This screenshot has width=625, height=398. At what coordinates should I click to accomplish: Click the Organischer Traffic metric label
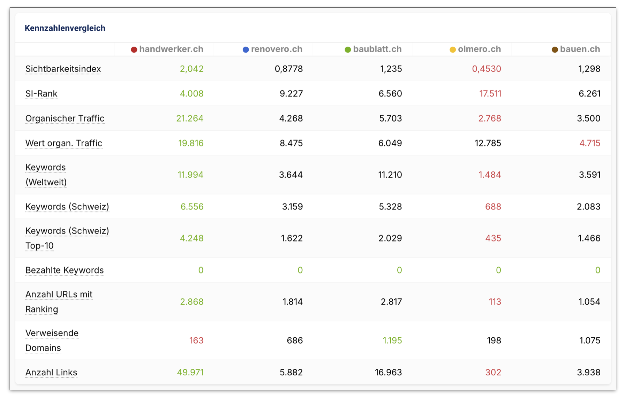click(65, 118)
